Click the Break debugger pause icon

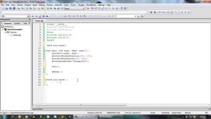(x=113, y=8)
